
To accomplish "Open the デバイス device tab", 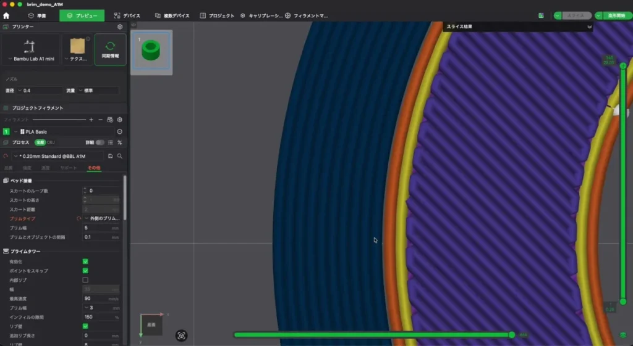I will tap(127, 15).
